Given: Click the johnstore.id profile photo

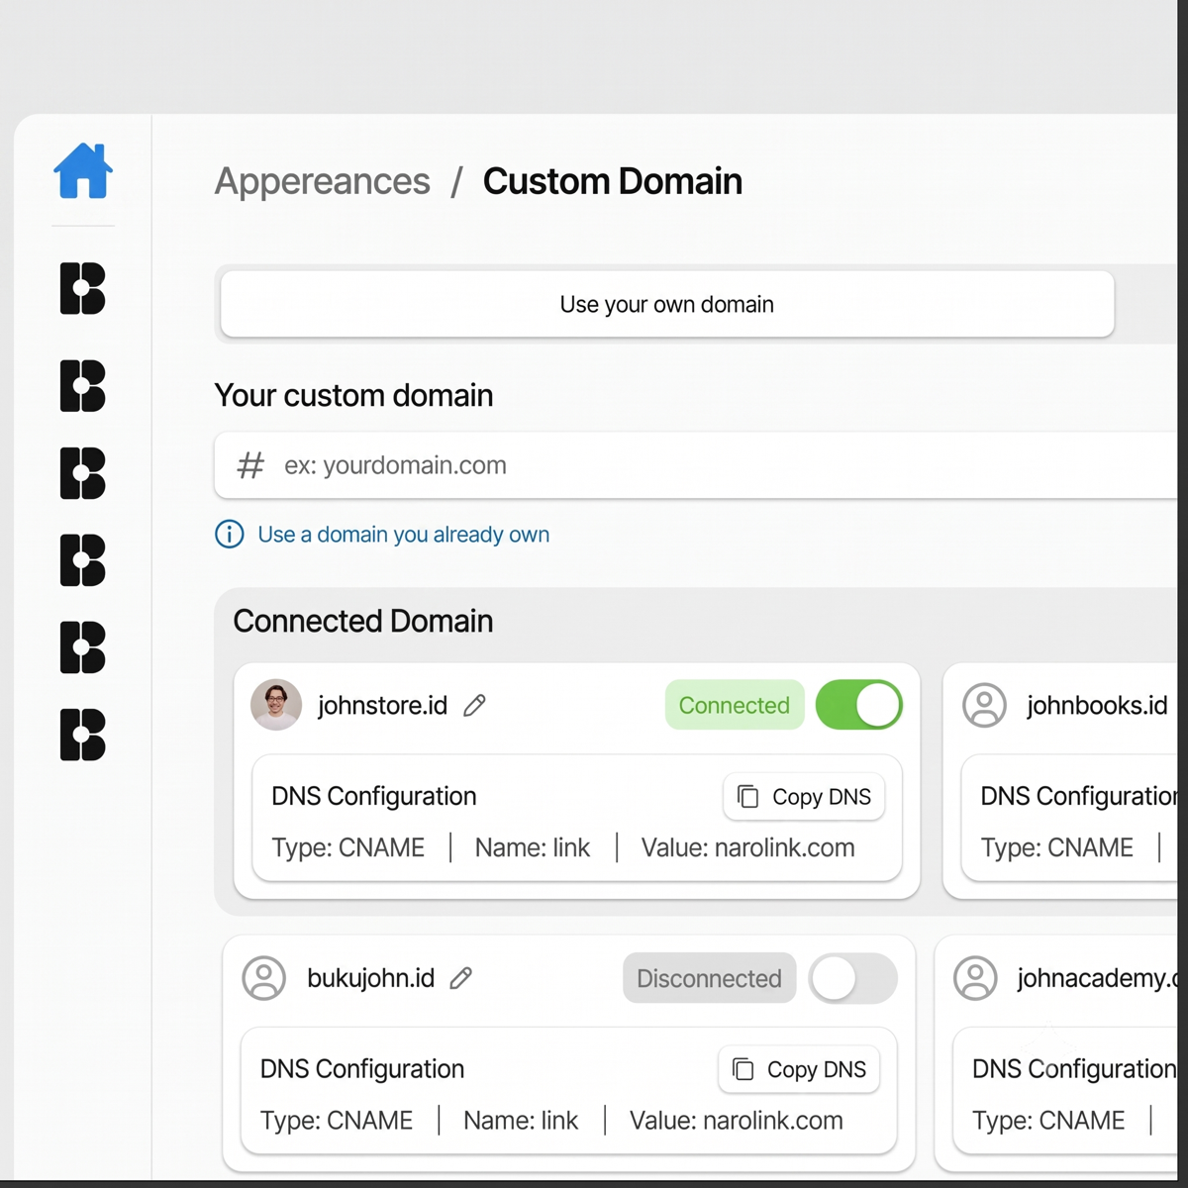Looking at the screenshot, I should point(276,705).
